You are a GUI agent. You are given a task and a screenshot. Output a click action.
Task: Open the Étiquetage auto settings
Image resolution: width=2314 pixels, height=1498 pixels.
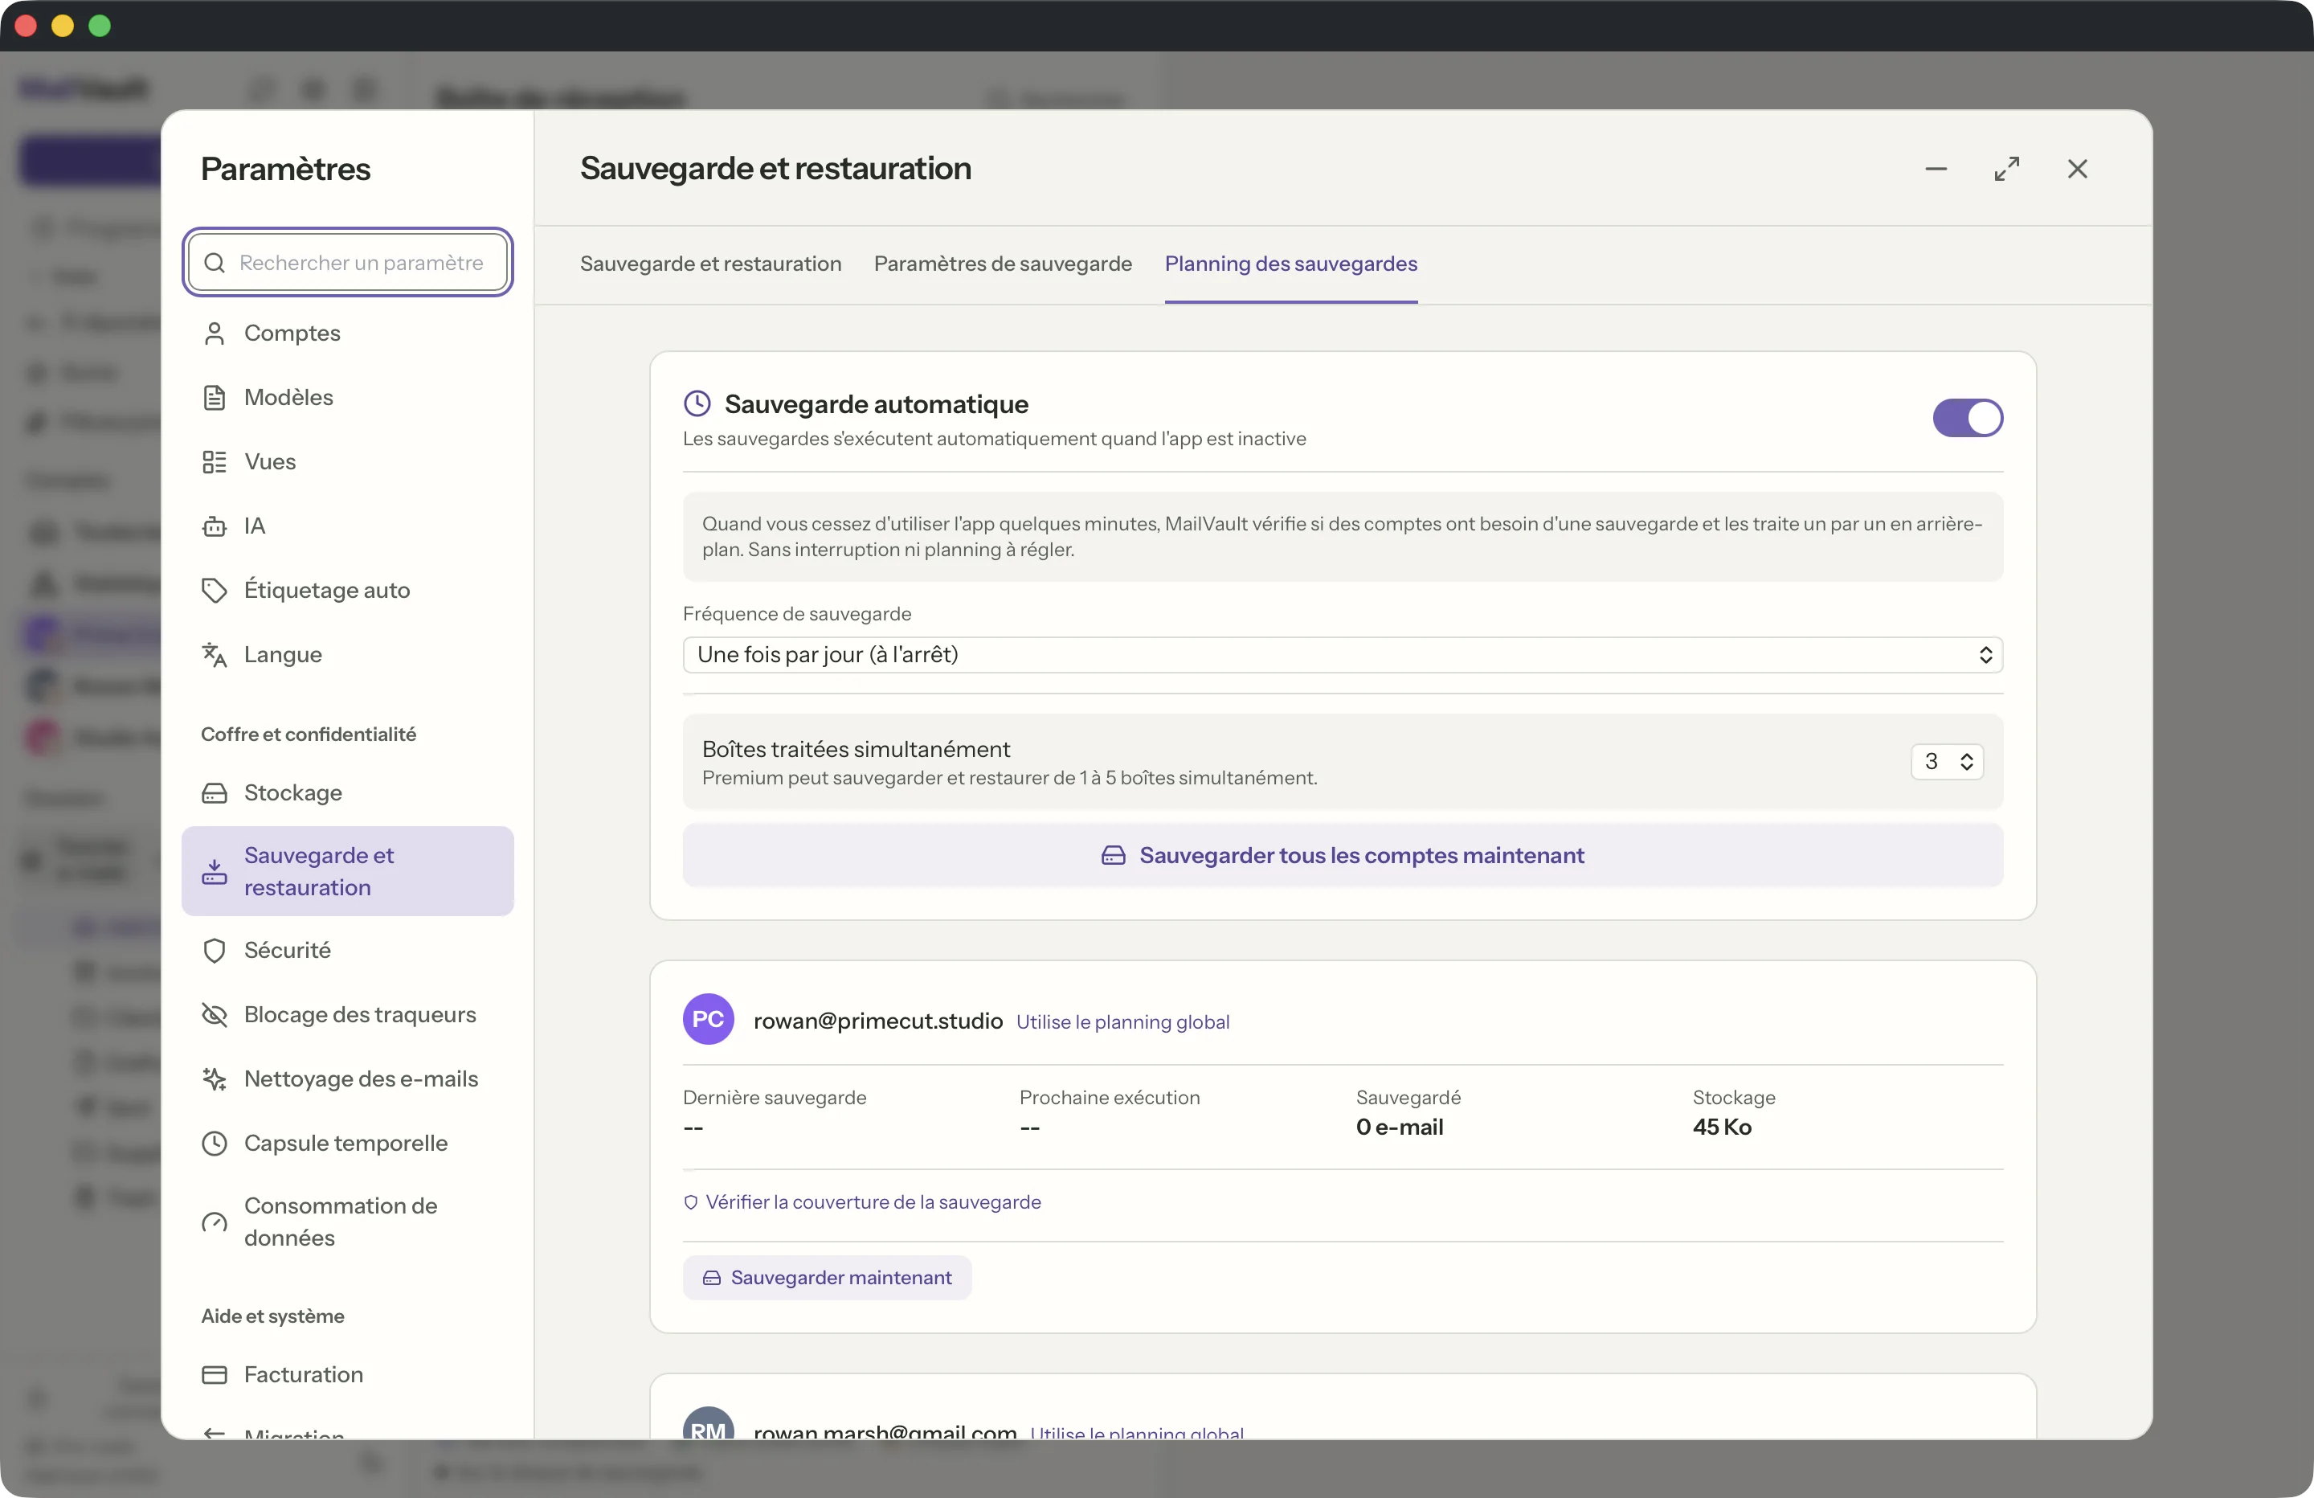click(x=347, y=589)
